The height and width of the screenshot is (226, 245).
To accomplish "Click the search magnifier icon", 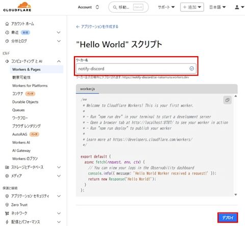I will 115,7.
